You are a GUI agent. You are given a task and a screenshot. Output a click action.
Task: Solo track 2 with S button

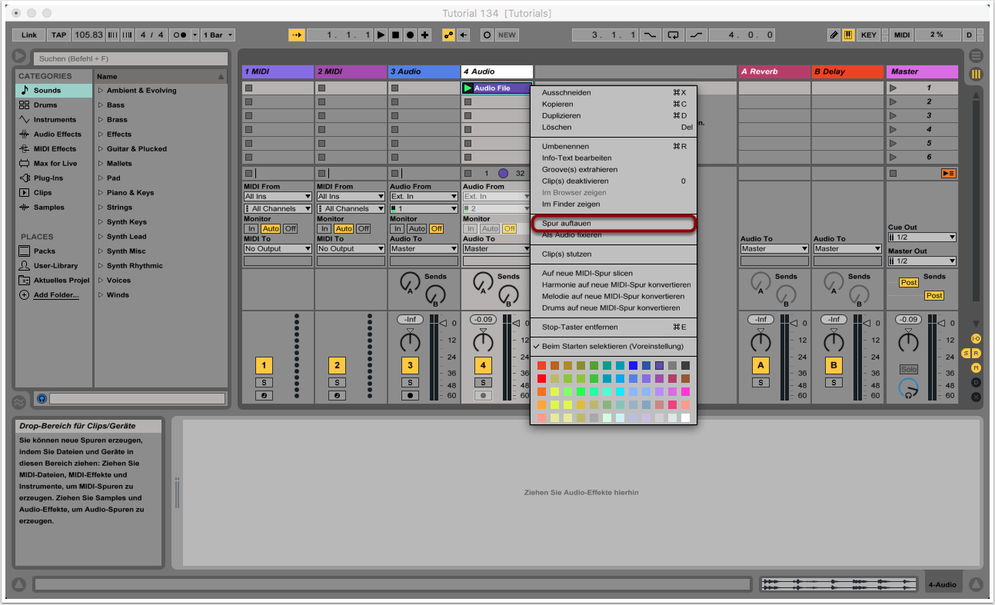pos(337,382)
